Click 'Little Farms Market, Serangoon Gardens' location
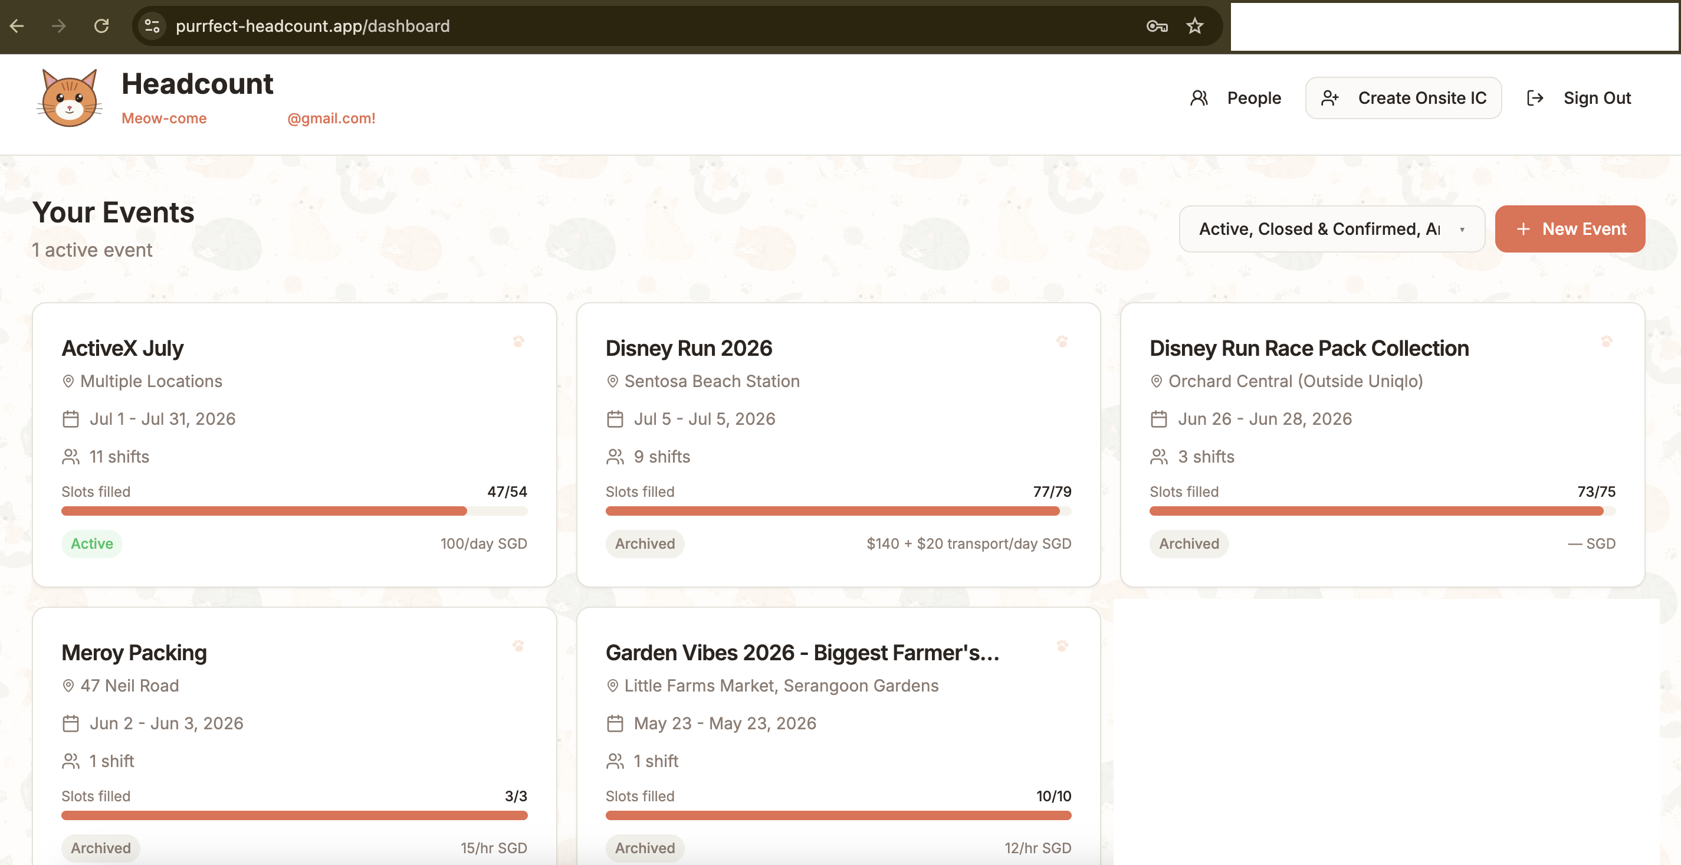The width and height of the screenshot is (1681, 865). tap(781, 686)
